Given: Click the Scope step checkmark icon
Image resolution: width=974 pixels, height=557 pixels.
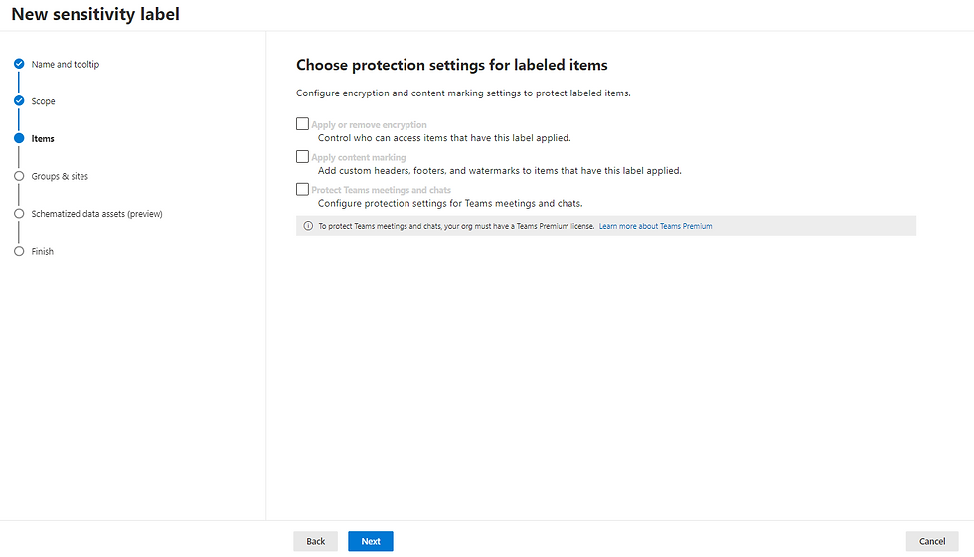Looking at the screenshot, I should 19,100.
